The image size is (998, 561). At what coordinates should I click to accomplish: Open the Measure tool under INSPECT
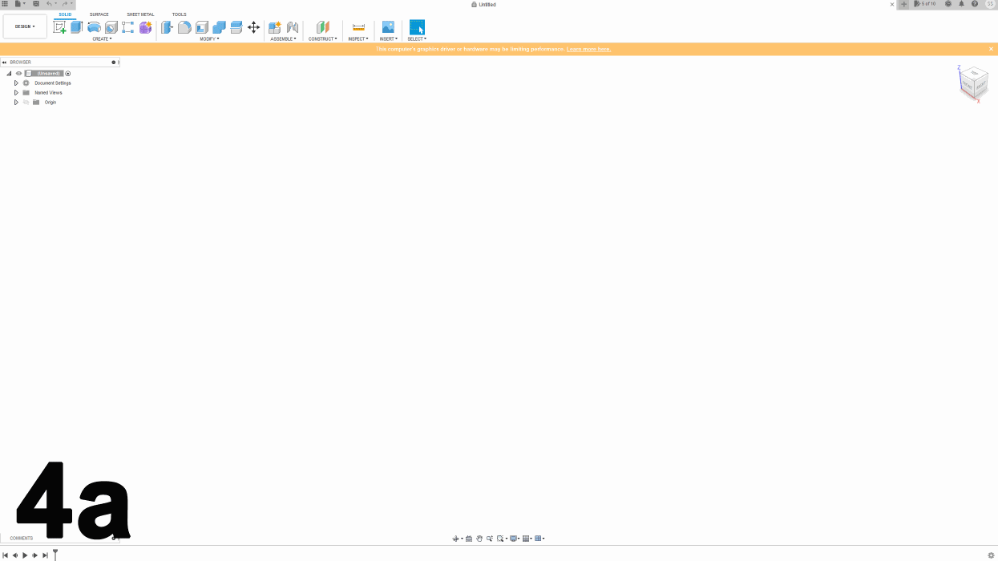(358, 26)
